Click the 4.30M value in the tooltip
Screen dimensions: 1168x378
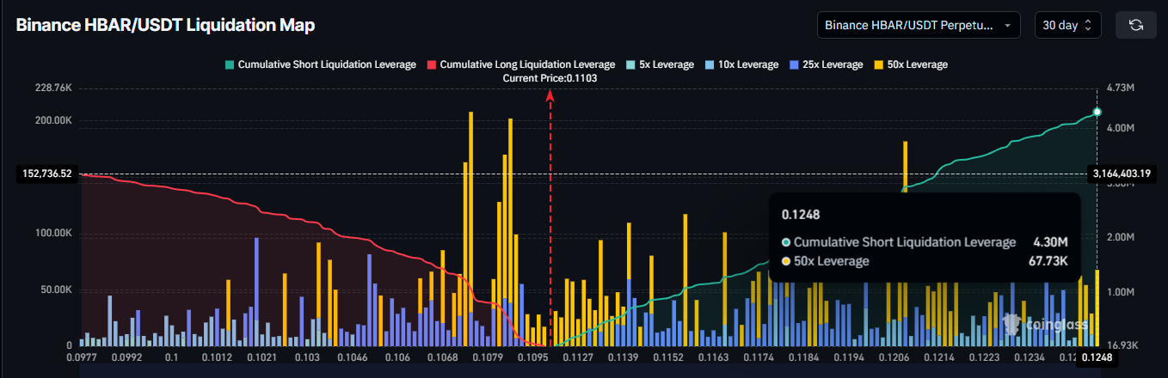[1050, 242]
